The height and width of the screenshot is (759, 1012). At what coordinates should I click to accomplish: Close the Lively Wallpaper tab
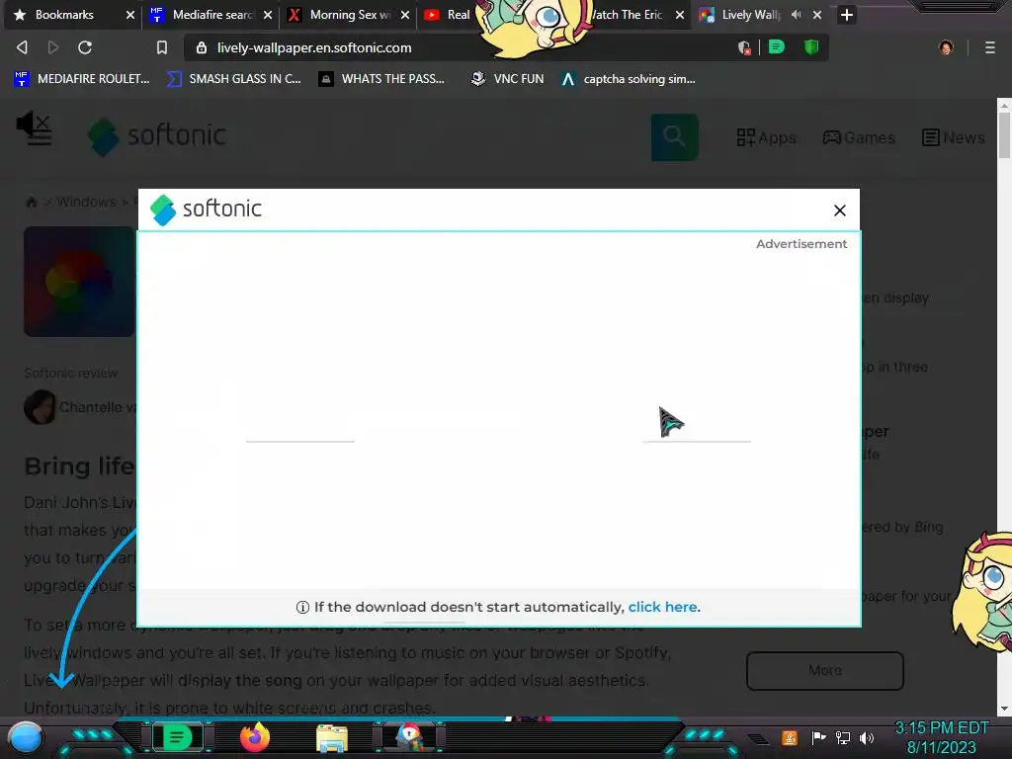tap(817, 15)
